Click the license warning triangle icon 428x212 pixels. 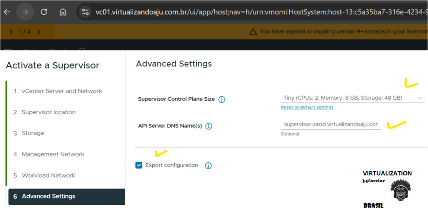click(x=253, y=32)
